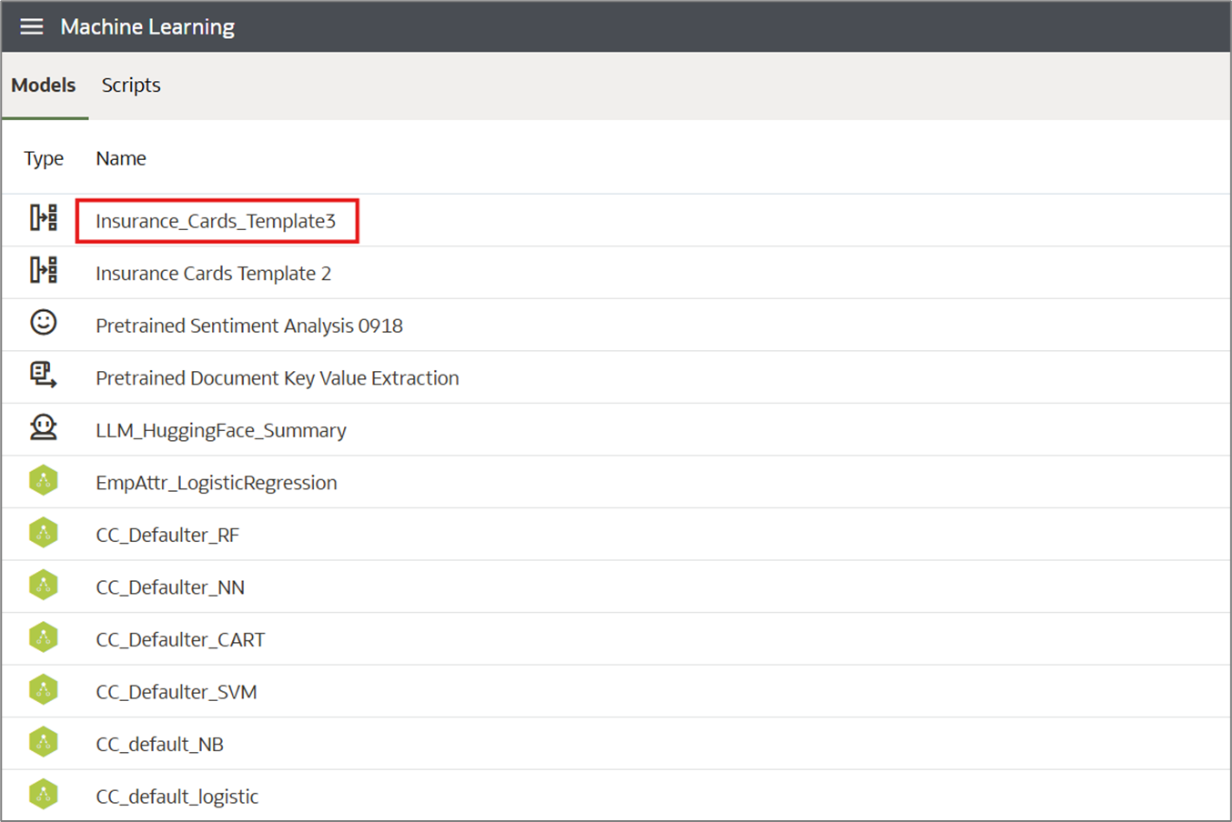Open the Insurance_Cards_Template3 model
This screenshot has height=822, width=1232.
point(216,221)
